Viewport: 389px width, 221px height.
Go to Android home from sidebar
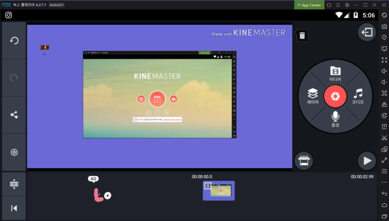pyautogui.click(x=384, y=205)
